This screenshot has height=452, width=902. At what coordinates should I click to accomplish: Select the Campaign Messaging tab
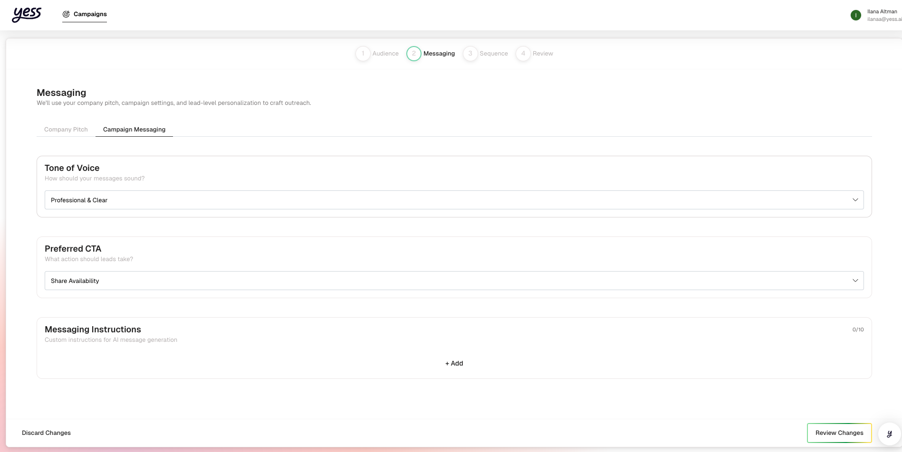134,130
